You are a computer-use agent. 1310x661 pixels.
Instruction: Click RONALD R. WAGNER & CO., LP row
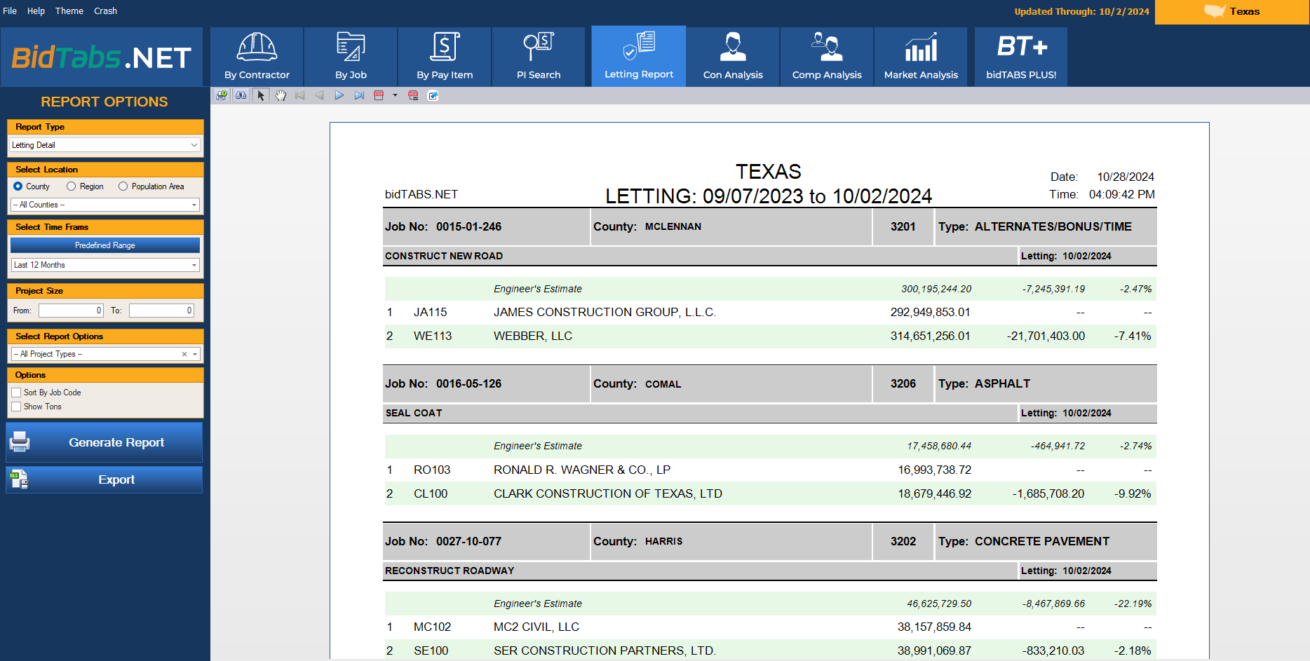pyautogui.click(x=769, y=470)
